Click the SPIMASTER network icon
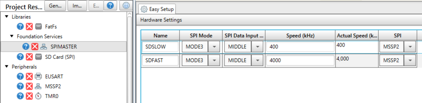Screen dimensions: 422x103 click(44, 47)
